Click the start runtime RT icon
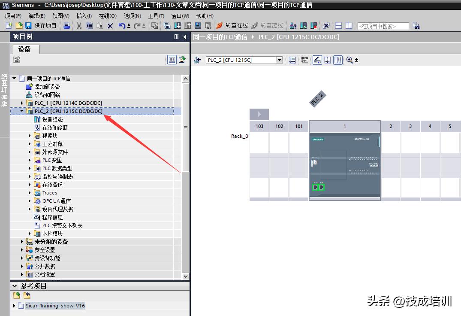The height and width of the screenshot is (316, 461). [208, 26]
